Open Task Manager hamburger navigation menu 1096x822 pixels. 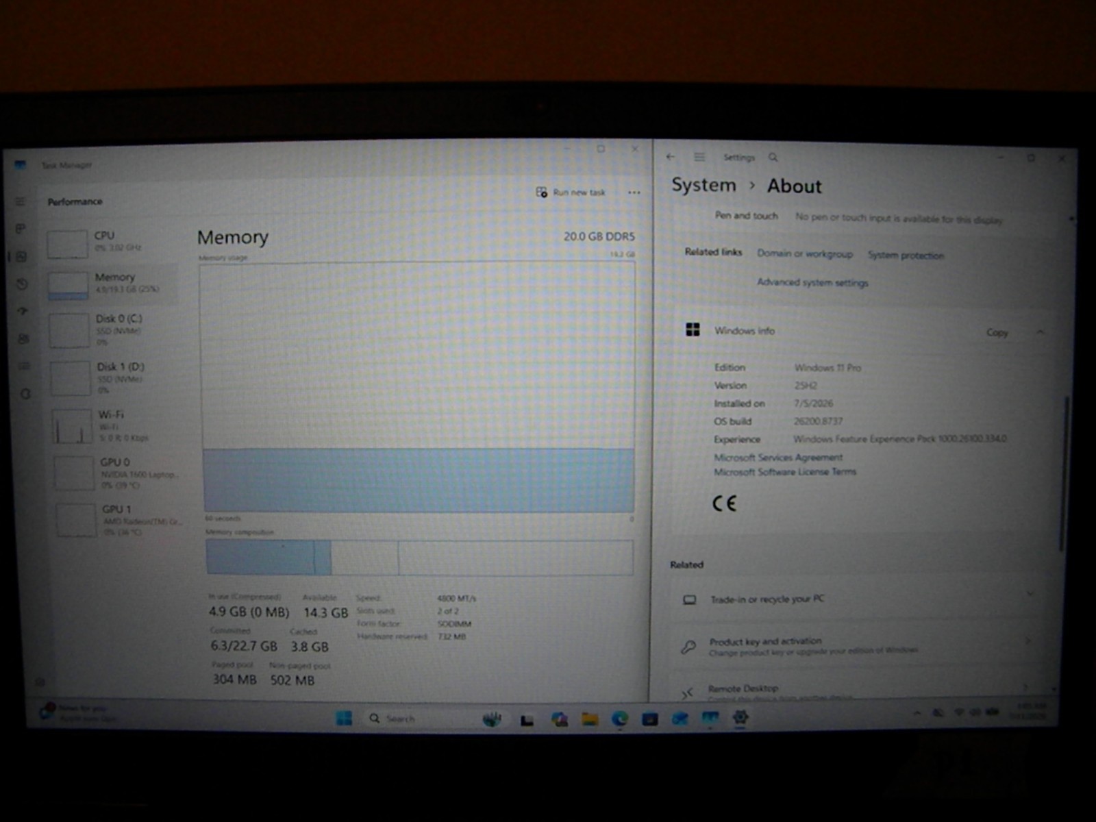pos(20,201)
